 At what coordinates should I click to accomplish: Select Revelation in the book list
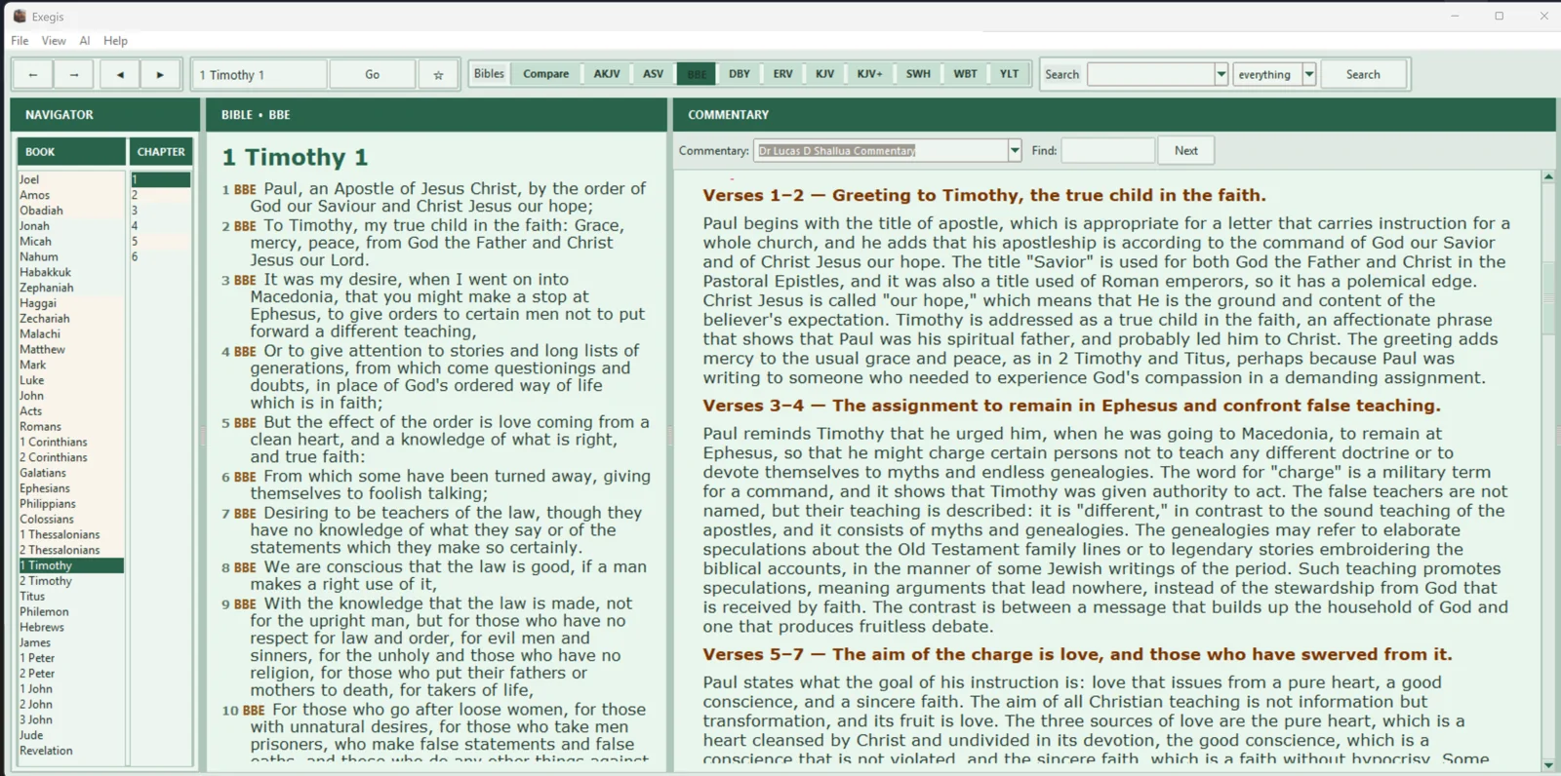(70, 751)
